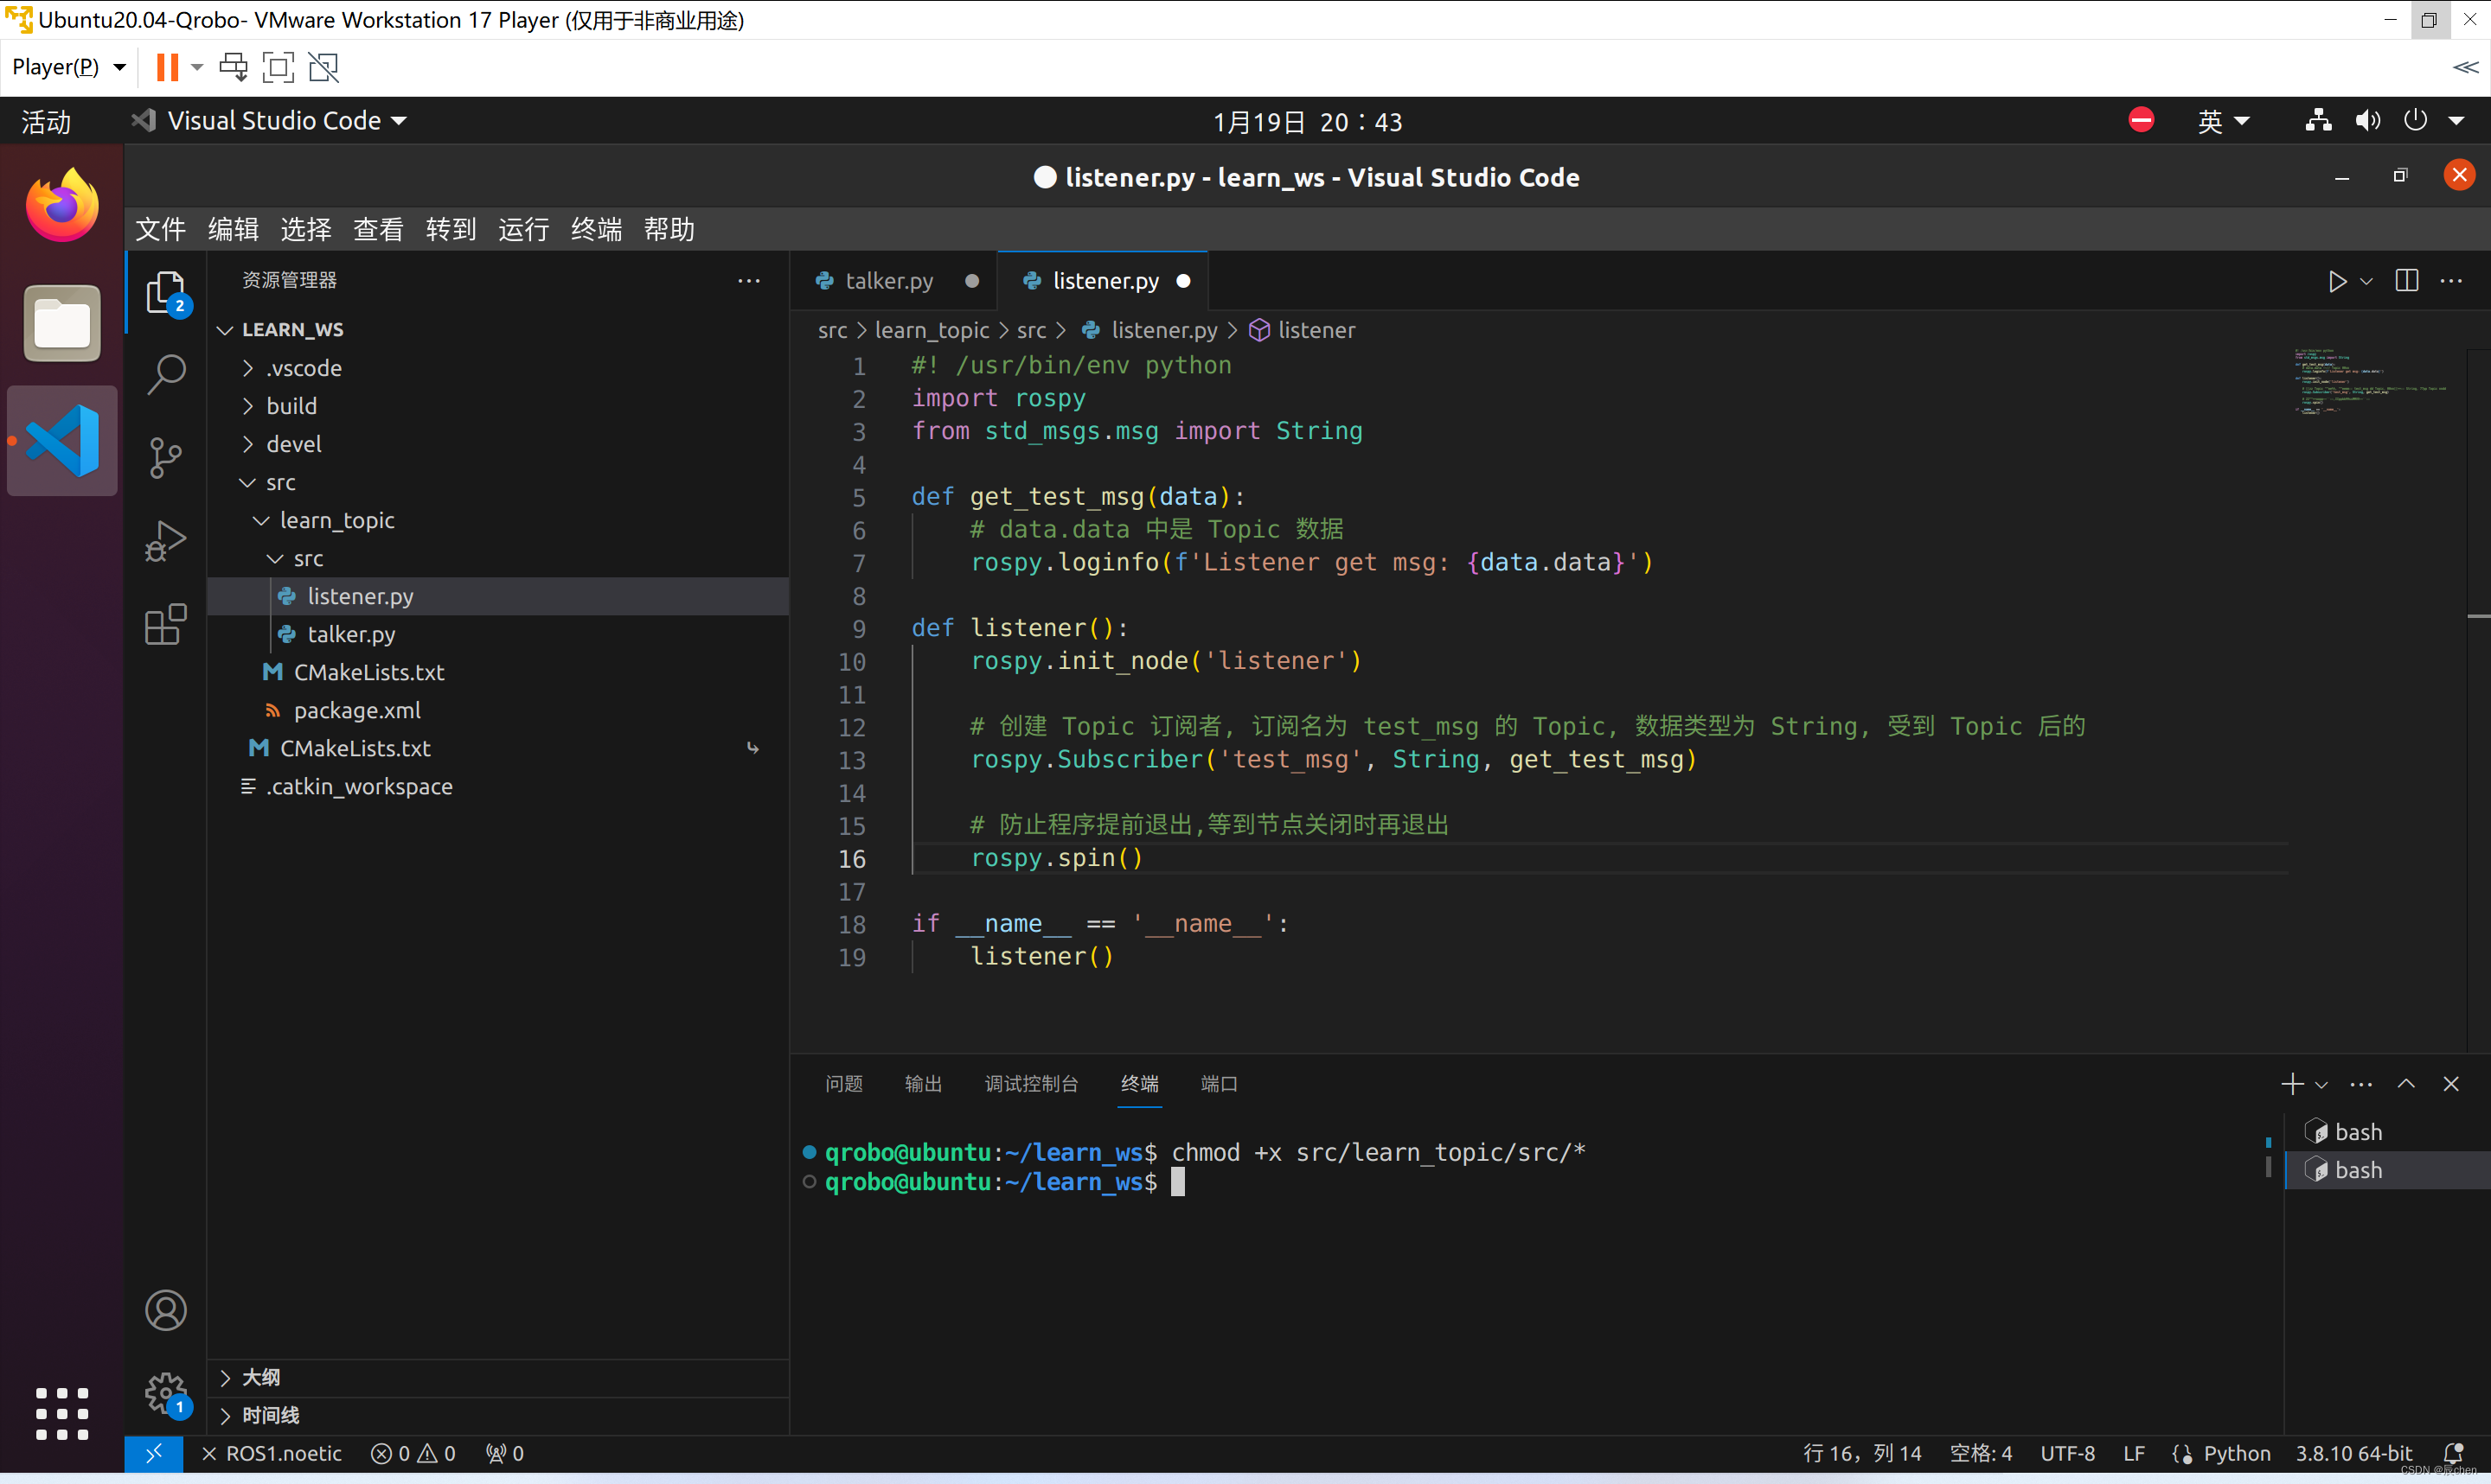Click the forwarded ports indicator showing 0
2491x1484 pixels.
pyautogui.click(x=505, y=1453)
